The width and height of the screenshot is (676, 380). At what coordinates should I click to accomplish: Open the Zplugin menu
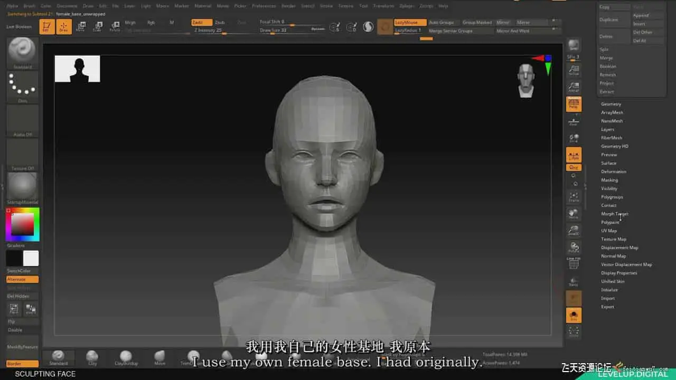[406, 6]
